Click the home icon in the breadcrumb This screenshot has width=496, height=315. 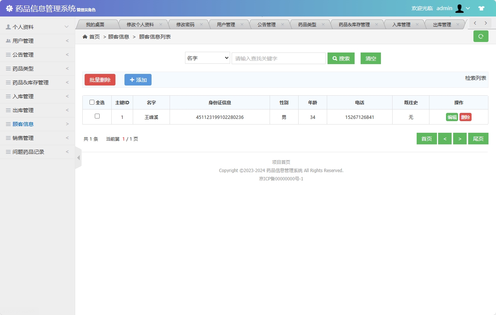tap(85, 36)
